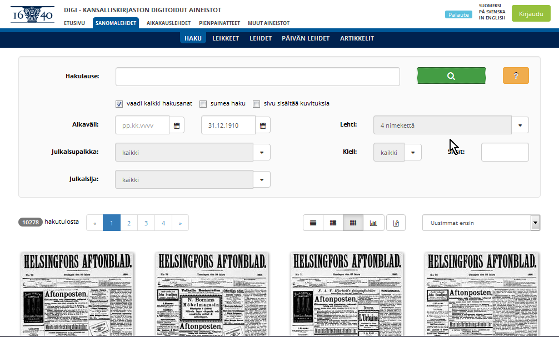Open the Helsingfors Aftonblad No 73 thumbnail
The image size is (559, 337).
pos(77,294)
